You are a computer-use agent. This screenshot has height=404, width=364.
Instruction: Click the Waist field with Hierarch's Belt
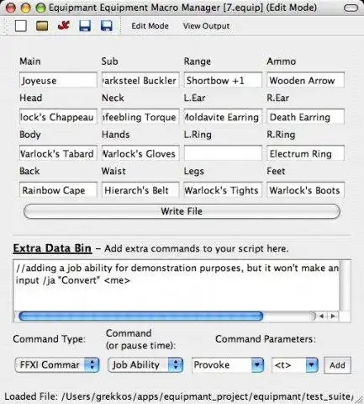pyautogui.click(x=140, y=190)
